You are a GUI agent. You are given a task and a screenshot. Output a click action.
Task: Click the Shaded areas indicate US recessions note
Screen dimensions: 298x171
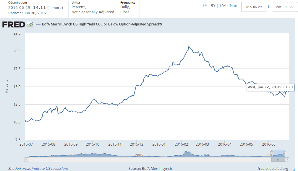pyautogui.click(x=38, y=169)
